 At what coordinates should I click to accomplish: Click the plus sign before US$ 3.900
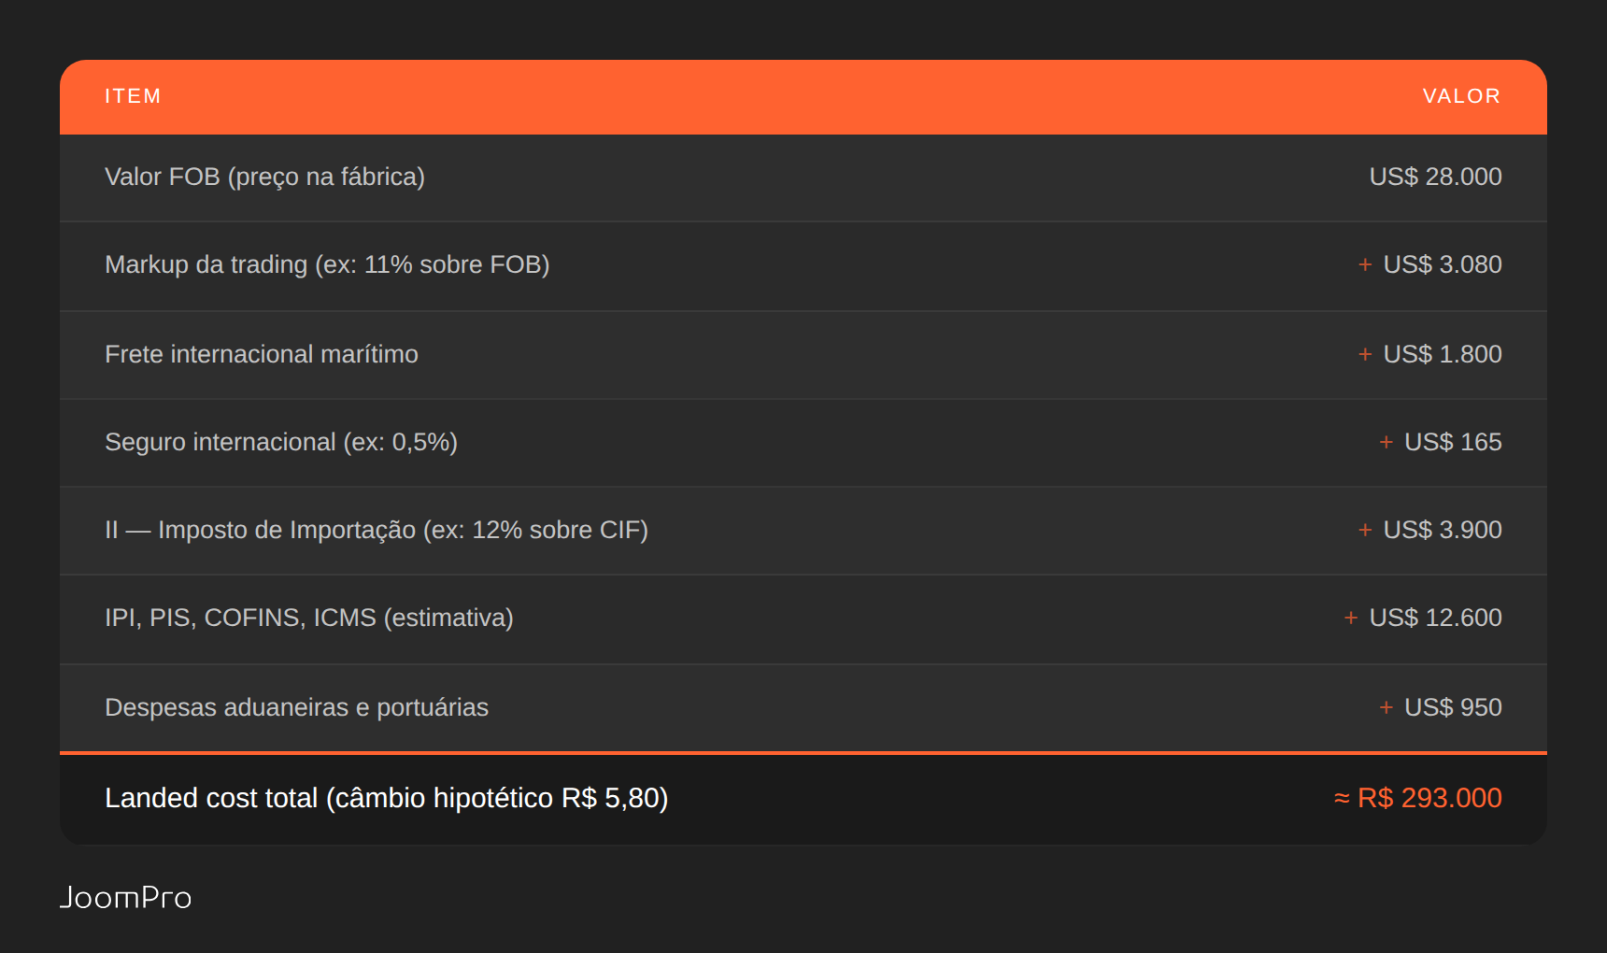pyautogui.click(x=1365, y=531)
